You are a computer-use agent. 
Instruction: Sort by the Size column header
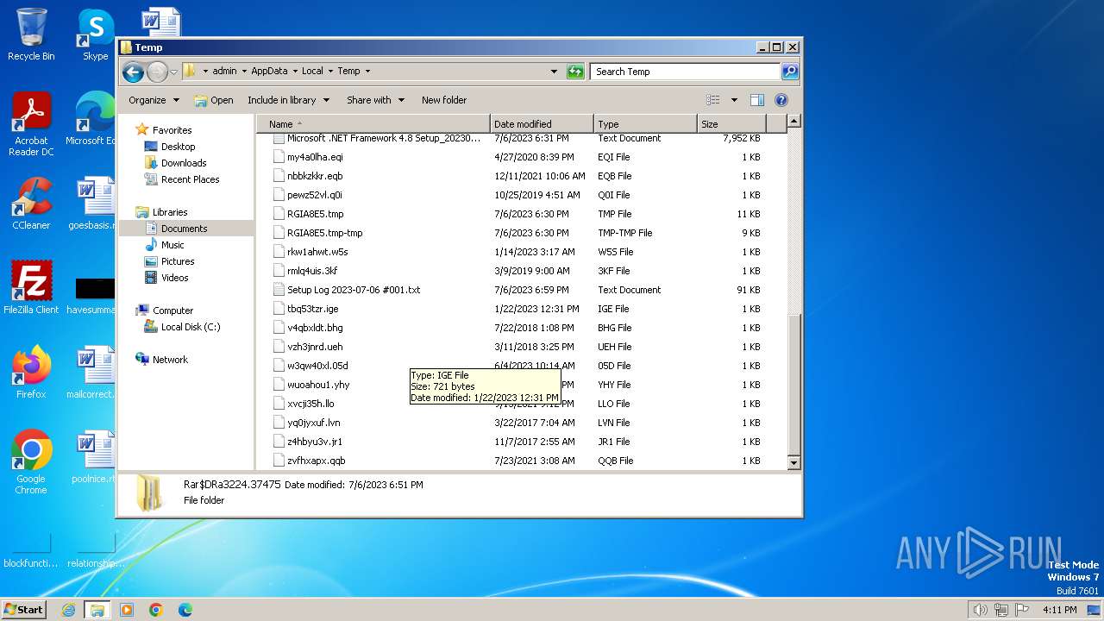tap(731, 124)
